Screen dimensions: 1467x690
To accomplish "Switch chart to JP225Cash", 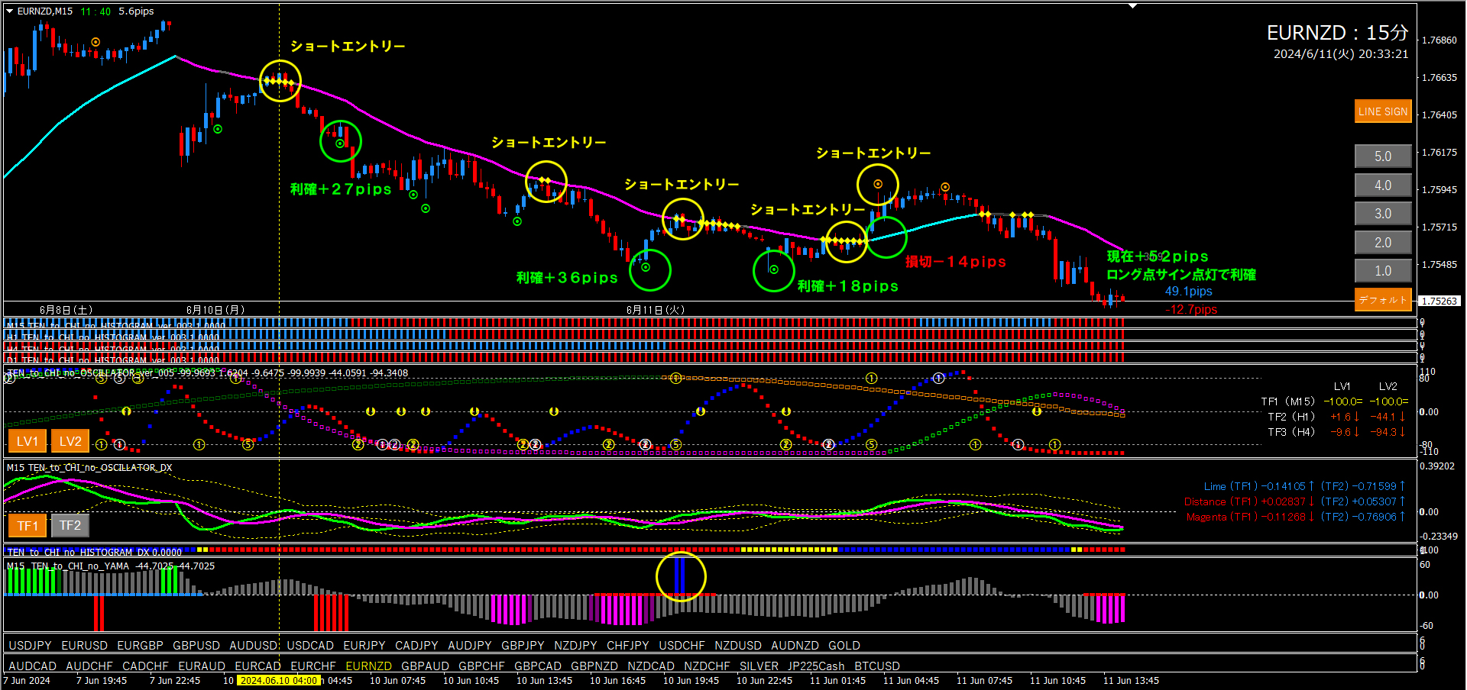I will pyautogui.click(x=816, y=666).
